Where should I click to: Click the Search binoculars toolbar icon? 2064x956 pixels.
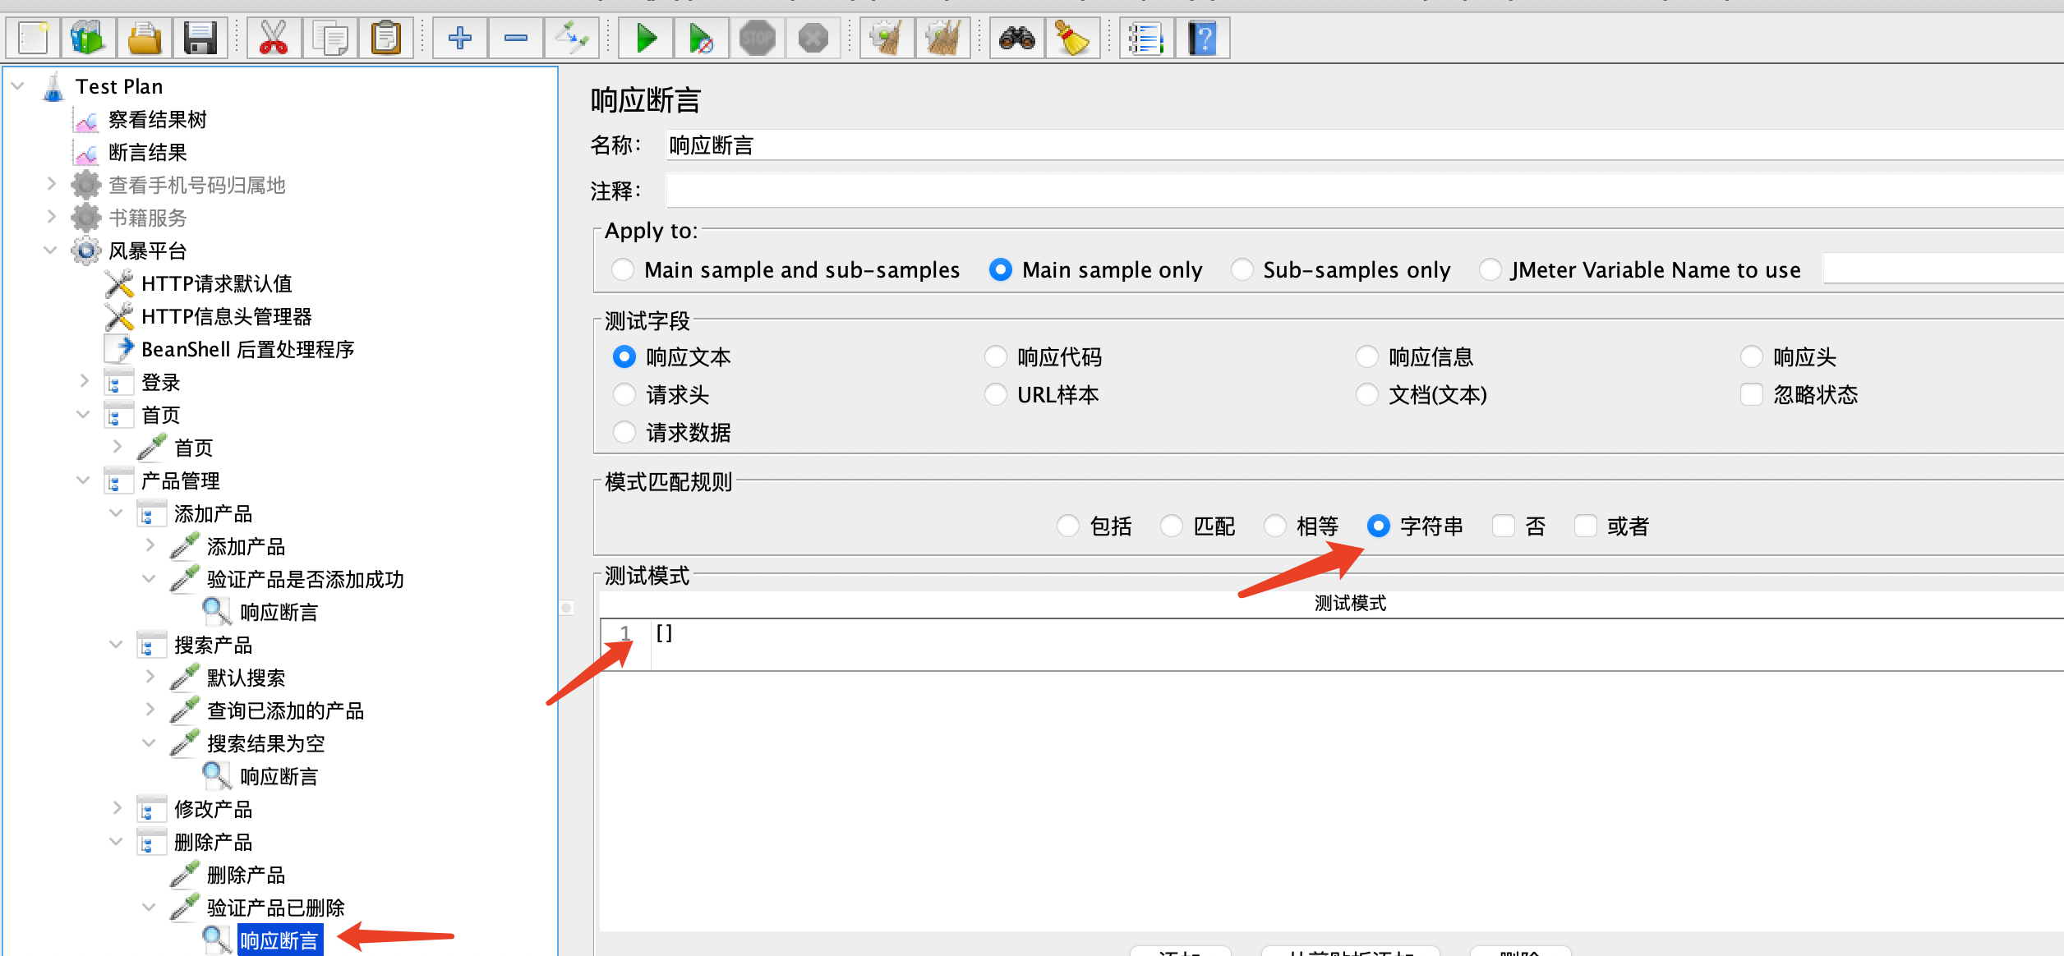point(1016,39)
